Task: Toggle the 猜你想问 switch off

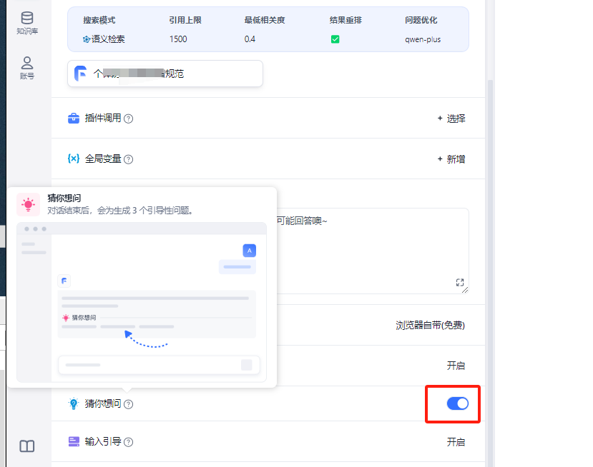Action: point(457,403)
